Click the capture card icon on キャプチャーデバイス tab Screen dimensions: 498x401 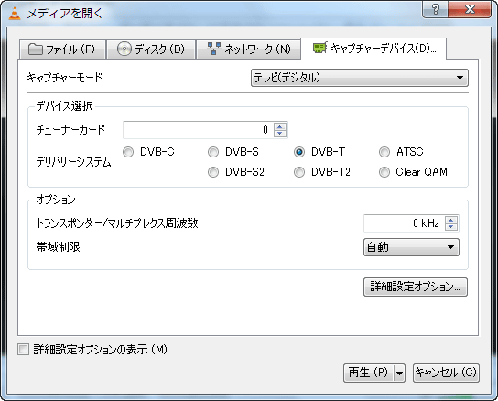[319, 48]
